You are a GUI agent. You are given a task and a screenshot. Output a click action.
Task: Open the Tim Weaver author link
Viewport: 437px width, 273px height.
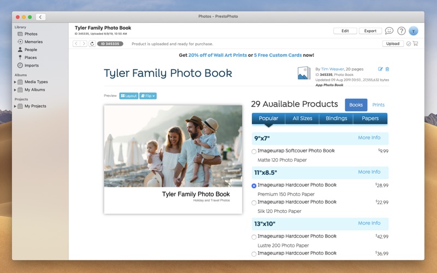(332, 69)
